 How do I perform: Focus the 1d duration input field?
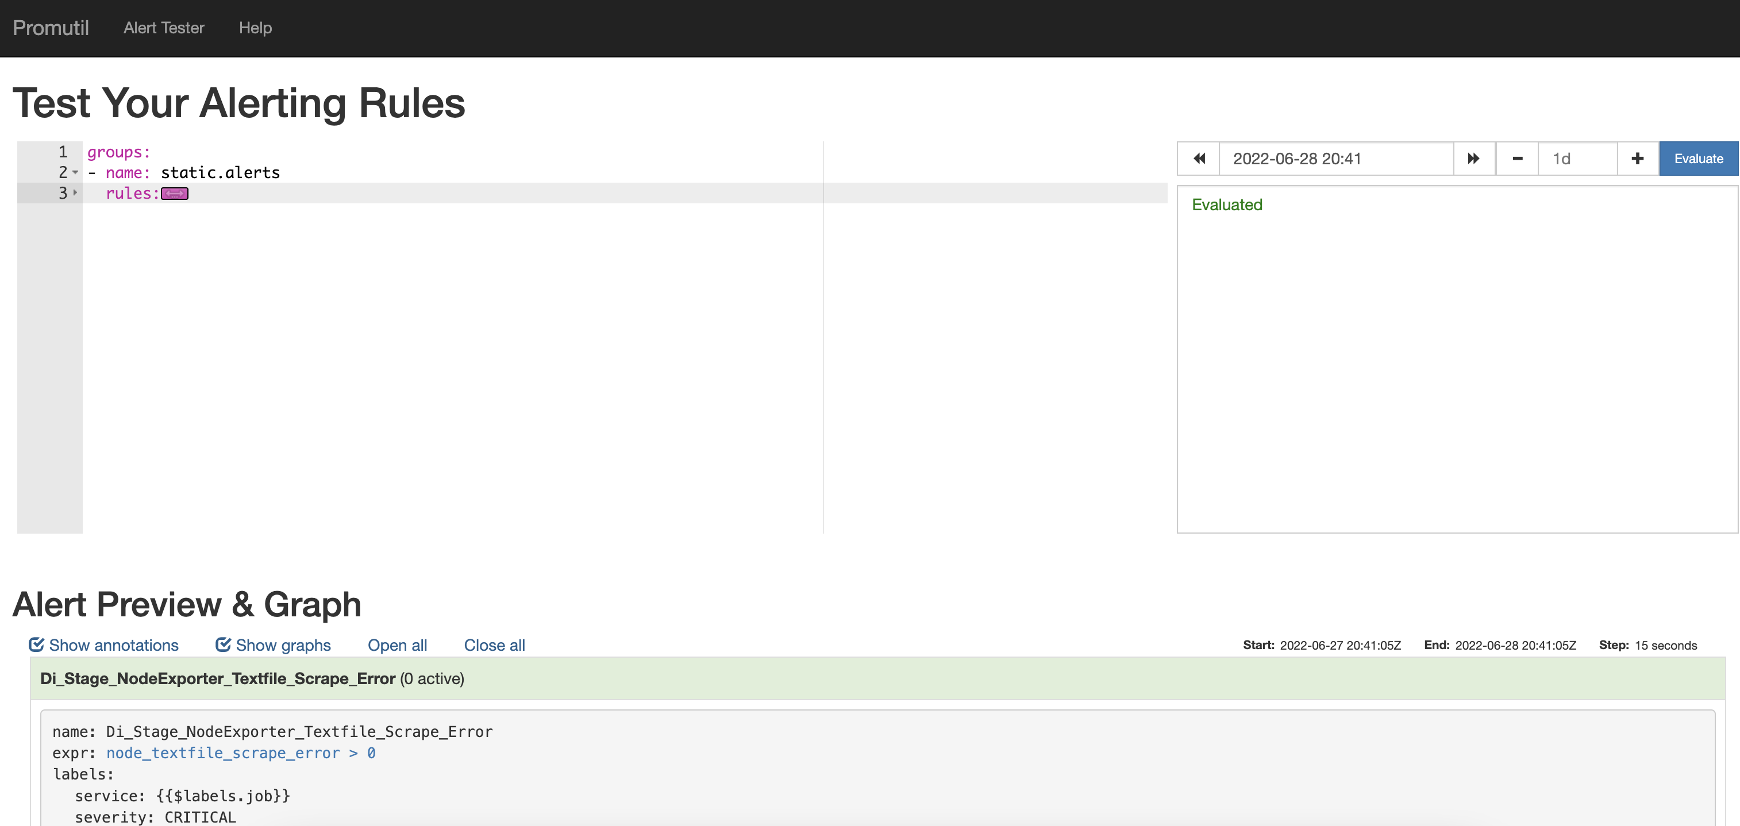pos(1577,159)
